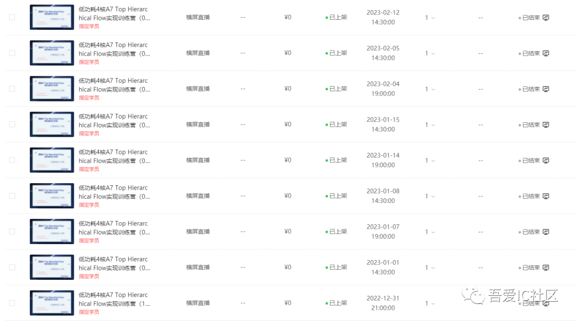This screenshot has height=321, width=577.
Task: Click the replay icon in the 2023-02-12 row
Action: (546, 18)
